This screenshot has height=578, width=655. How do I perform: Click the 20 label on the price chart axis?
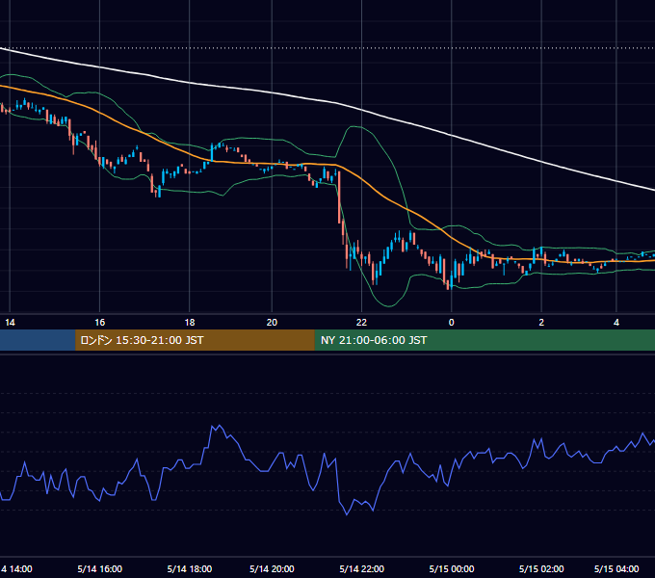272,323
